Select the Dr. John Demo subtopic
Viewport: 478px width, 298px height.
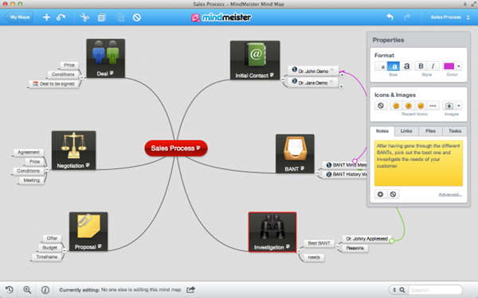tap(313, 71)
